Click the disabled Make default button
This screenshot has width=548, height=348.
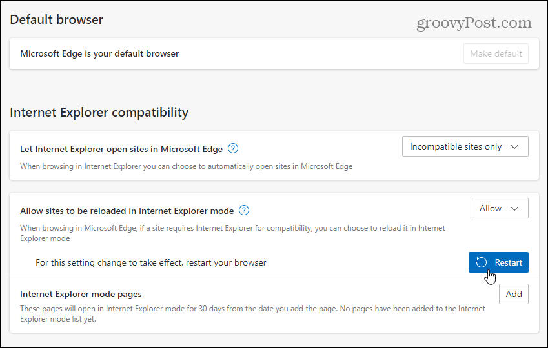point(496,53)
